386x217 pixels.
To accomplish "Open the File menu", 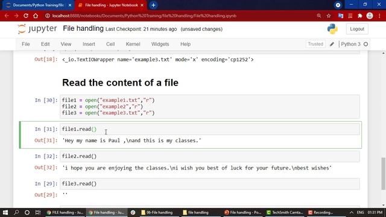I will [x=25, y=44].
